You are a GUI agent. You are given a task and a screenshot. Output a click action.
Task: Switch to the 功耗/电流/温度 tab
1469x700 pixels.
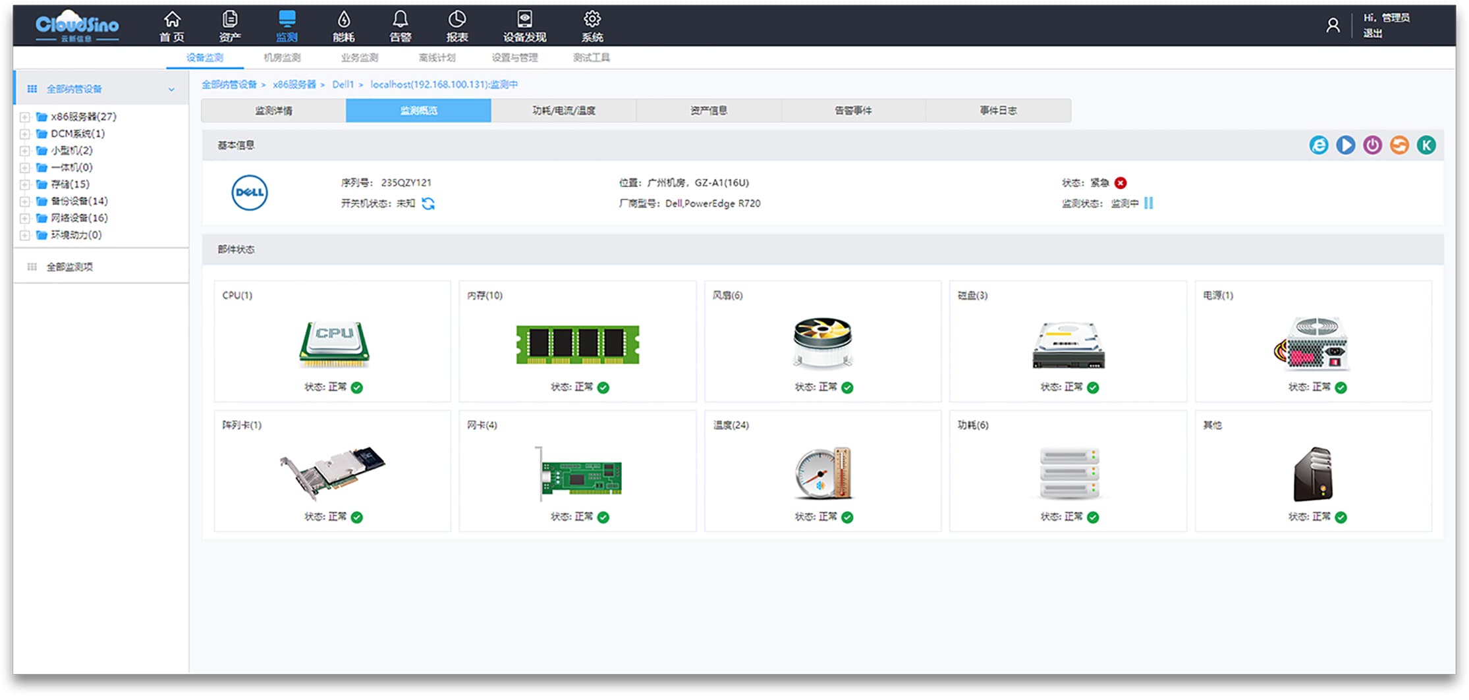(x=563, y=111)
